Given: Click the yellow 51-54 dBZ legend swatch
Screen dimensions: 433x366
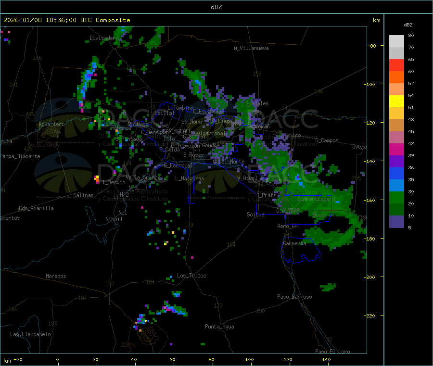Looking at the screenshot, I should 396,101.
